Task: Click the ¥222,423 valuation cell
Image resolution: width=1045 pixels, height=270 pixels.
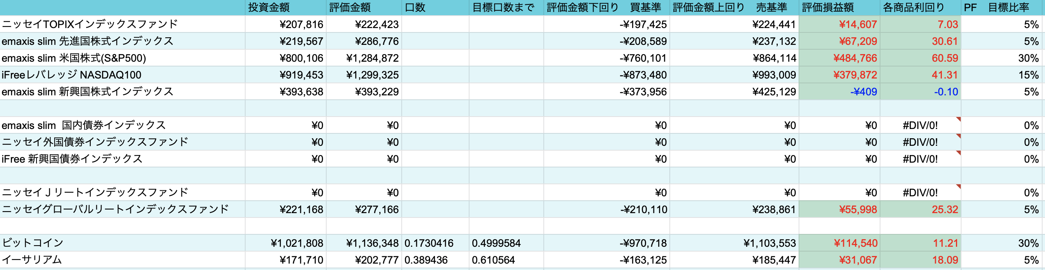Action: pos(364,24)
